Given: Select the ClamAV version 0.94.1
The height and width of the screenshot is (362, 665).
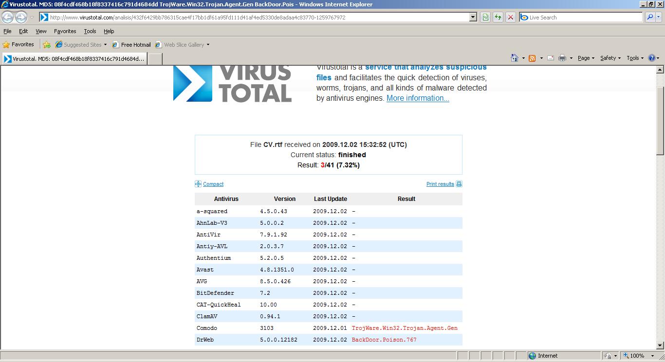Looking at the screenshot, I should coord(270,316).
